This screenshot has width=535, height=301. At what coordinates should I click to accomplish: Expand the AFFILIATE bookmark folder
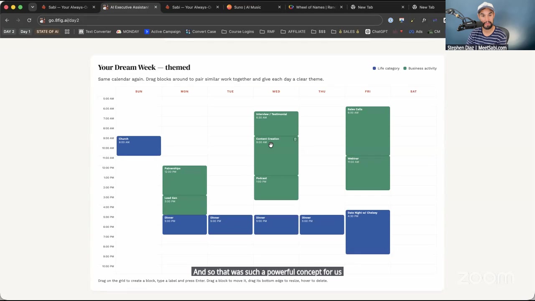coord(293,31)
